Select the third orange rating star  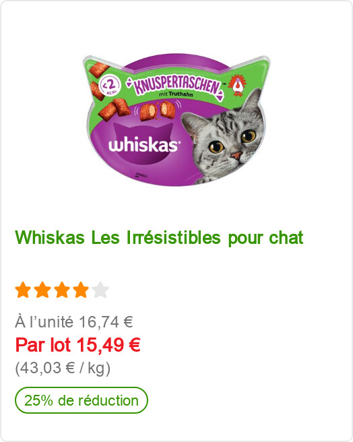point(62,290)
